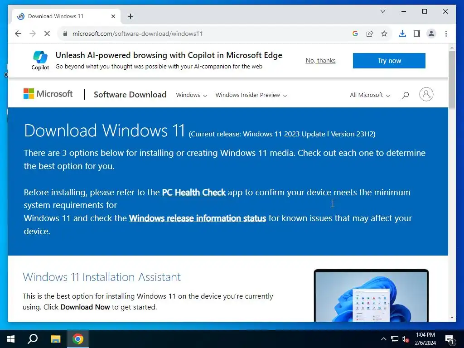Close the Download Windows 11 tab
Screen dimensions: 464x348
coord(113,16)
